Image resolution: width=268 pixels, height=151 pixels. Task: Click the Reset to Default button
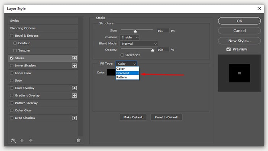[166, 117]
